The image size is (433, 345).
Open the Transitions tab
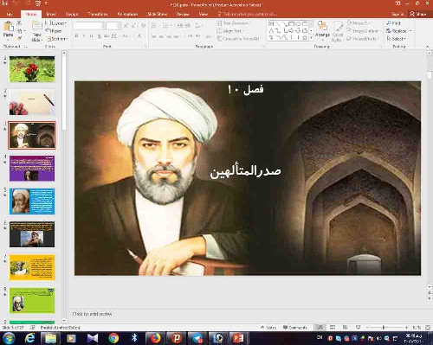point(98,14)
